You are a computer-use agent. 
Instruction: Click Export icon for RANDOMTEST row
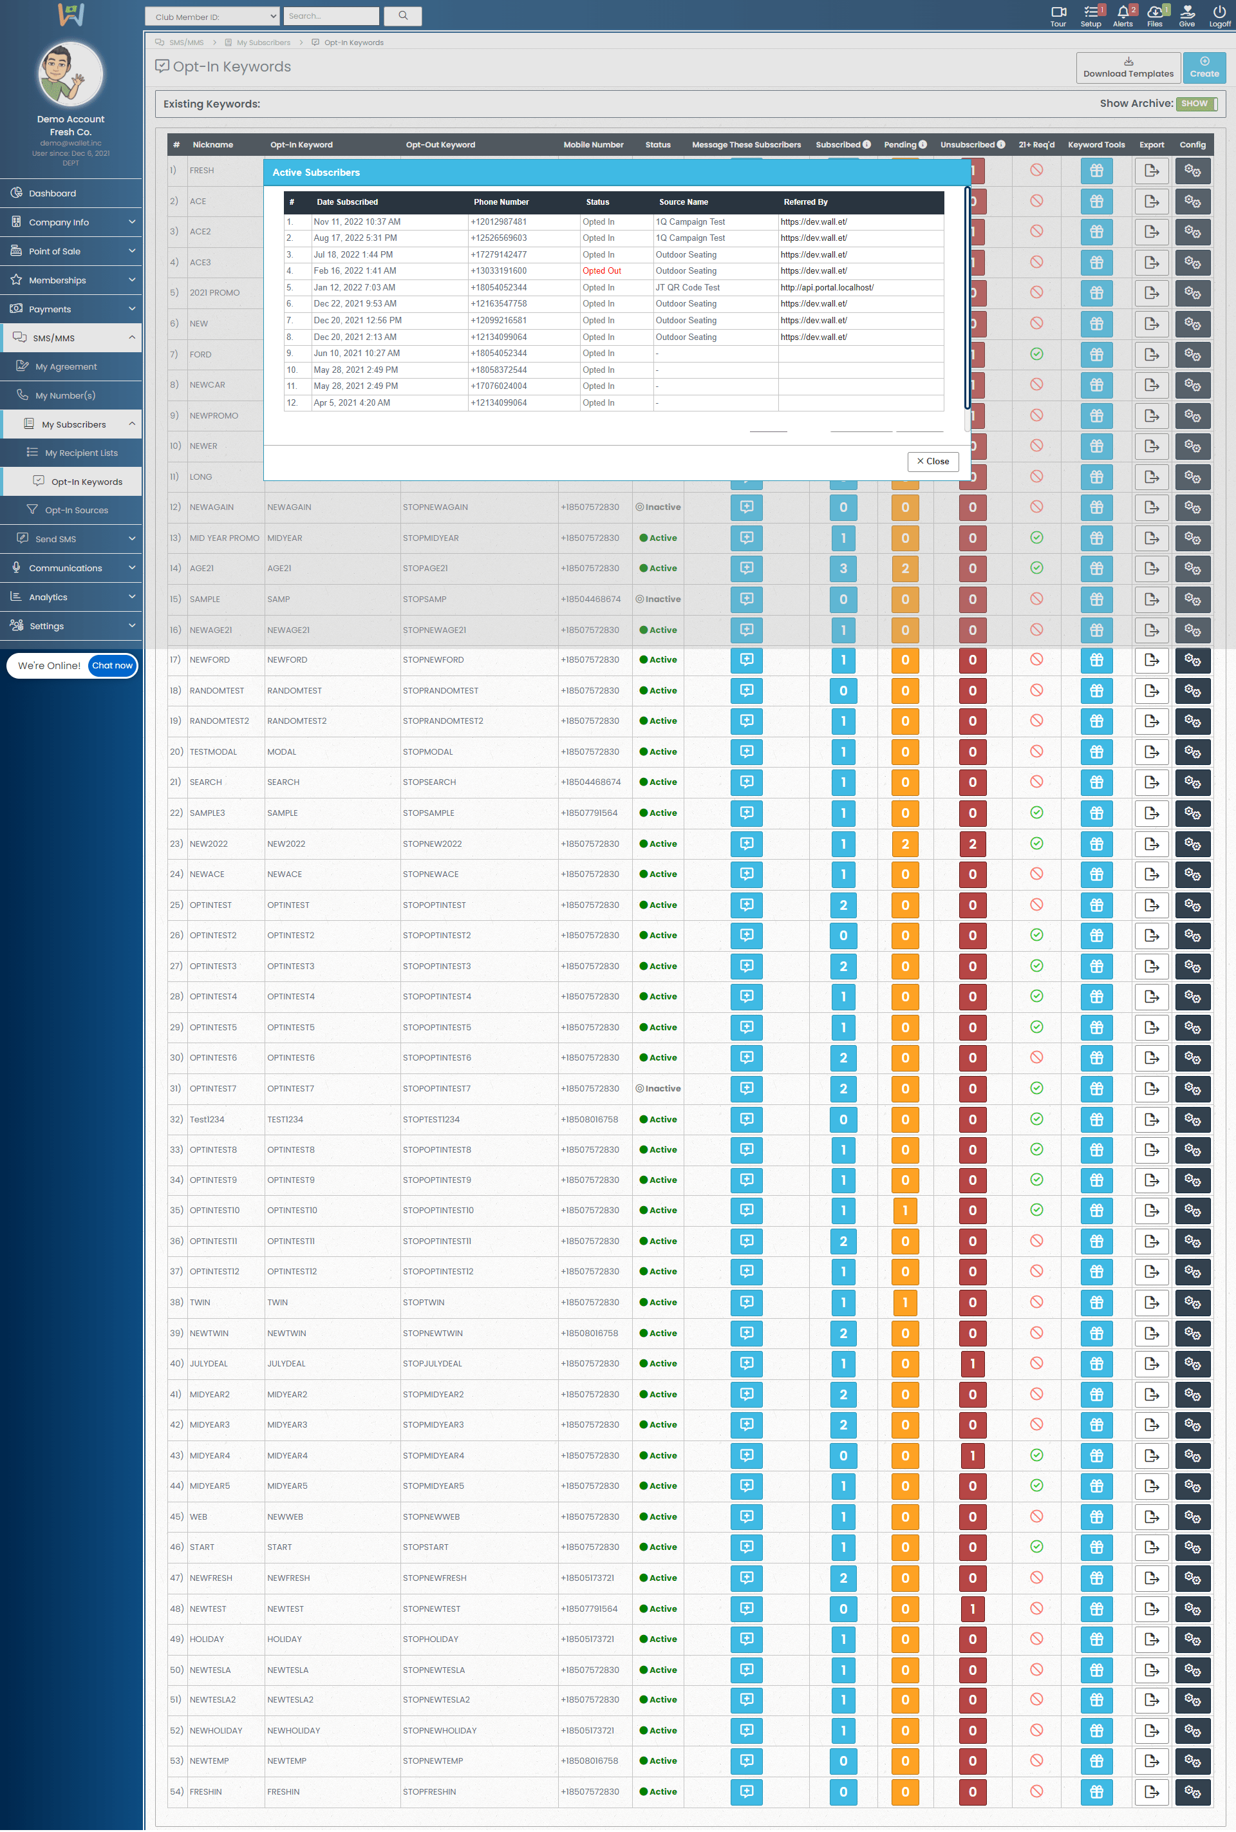(1151, 692)
